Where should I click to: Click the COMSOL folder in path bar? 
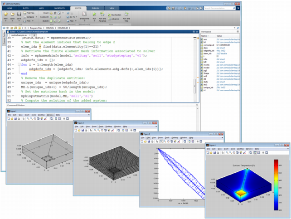point(50,28)
